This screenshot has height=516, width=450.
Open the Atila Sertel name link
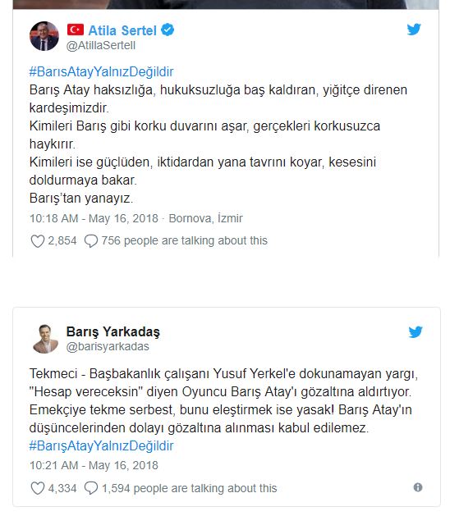(x=122, y=30)
